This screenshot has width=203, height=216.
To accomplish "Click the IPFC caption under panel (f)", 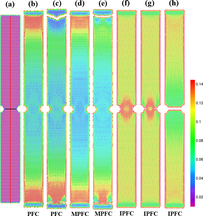I will tap(127, 213).
